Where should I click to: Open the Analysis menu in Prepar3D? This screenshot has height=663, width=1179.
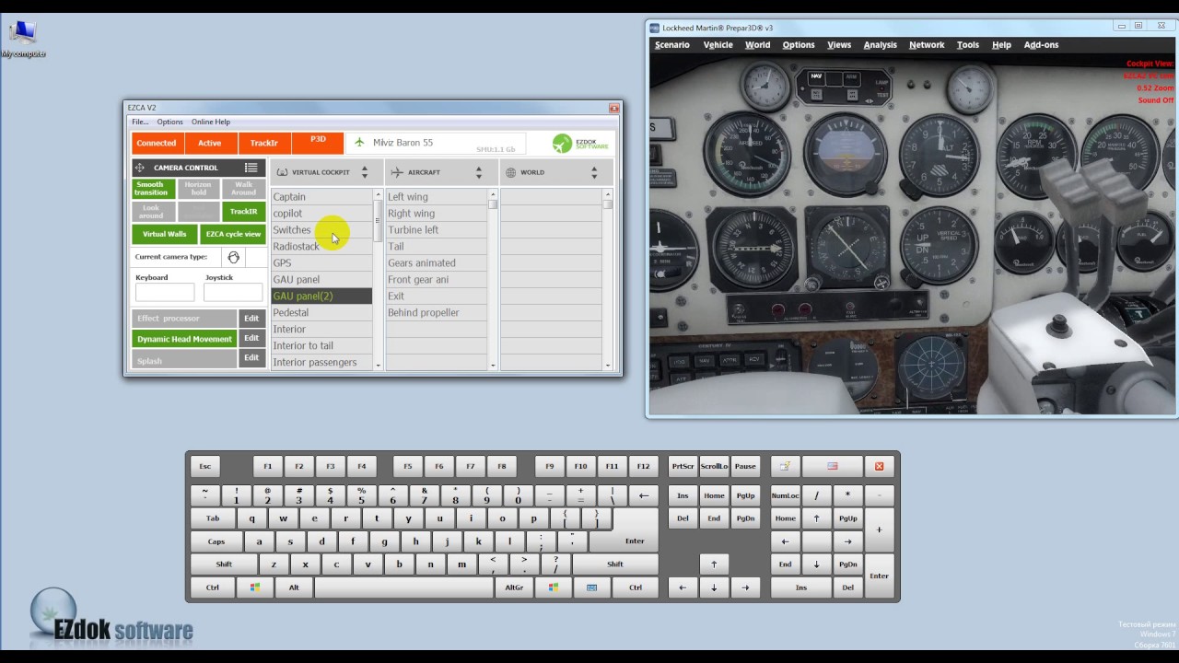881,45
